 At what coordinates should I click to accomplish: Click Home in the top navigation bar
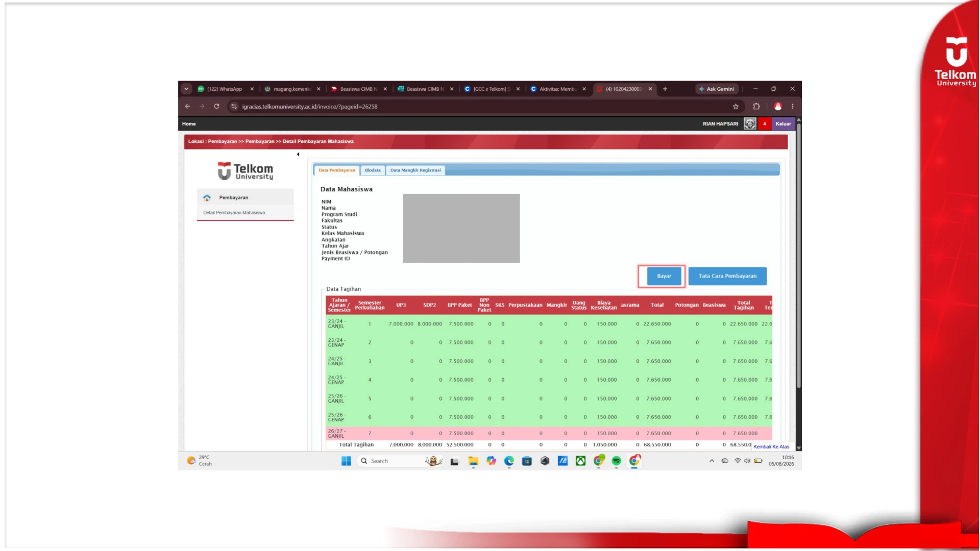click(x=189, y=123)
